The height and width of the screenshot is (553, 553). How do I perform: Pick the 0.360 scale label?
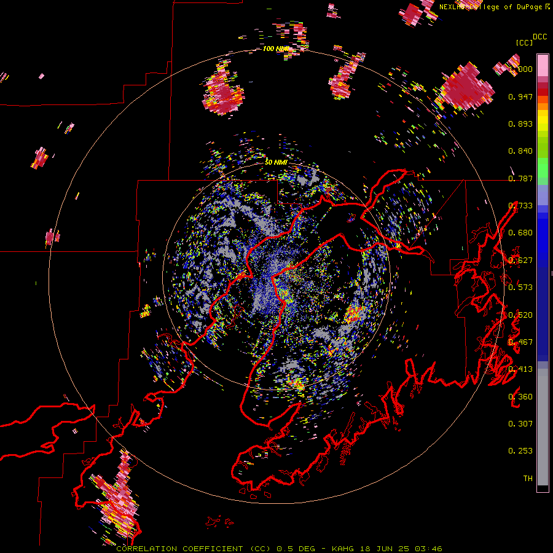click(520, 397)
